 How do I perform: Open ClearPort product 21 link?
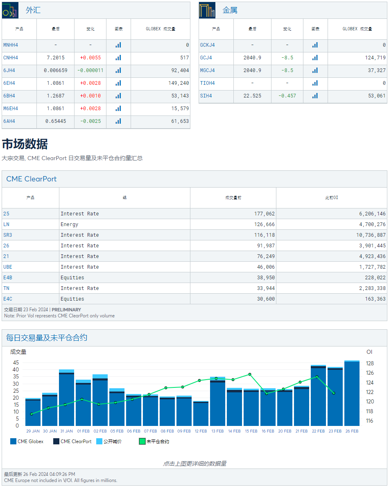pos(6,256)
